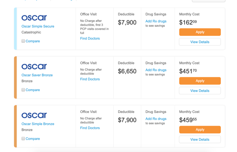Apply for the $162.09 Catastrophic plan
Viewport: 237px width, 152px height.
point(200,32)
